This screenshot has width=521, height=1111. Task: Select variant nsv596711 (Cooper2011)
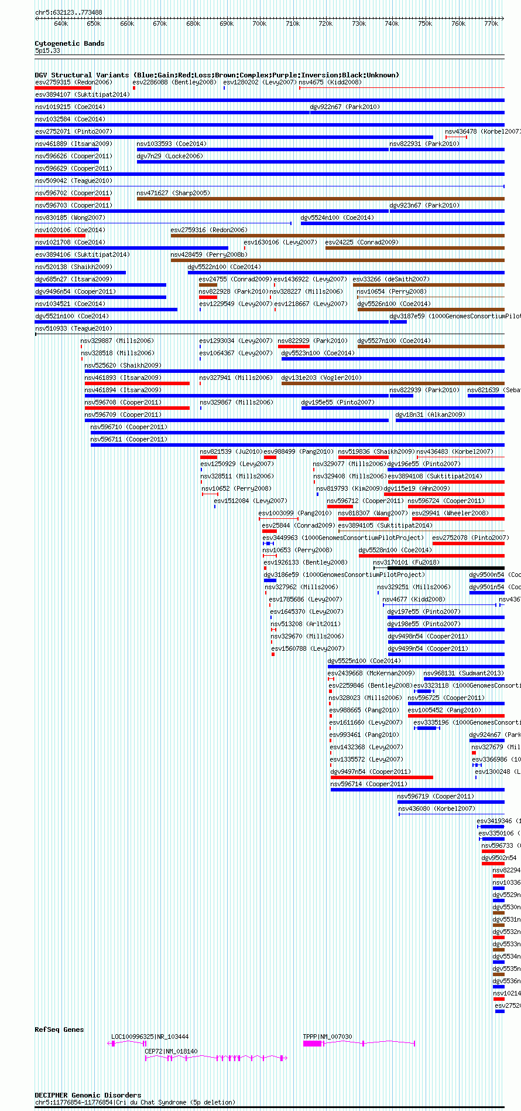129,440
